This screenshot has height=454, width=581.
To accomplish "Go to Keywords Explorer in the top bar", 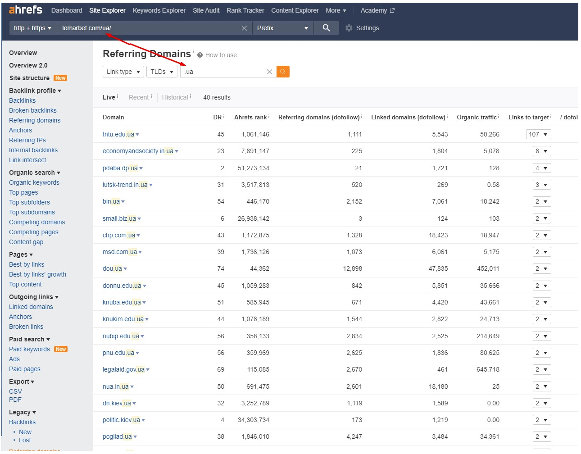I will coord(159,10).
